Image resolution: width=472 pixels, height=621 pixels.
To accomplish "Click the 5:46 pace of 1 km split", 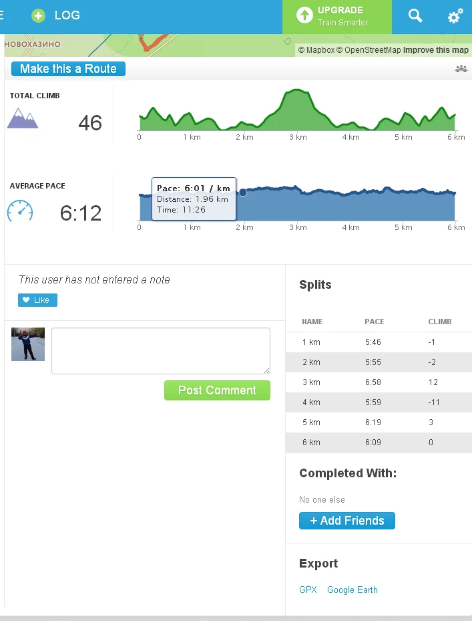I will tap(373, 342).
